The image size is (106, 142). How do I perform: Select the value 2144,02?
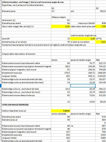point(101,76)
